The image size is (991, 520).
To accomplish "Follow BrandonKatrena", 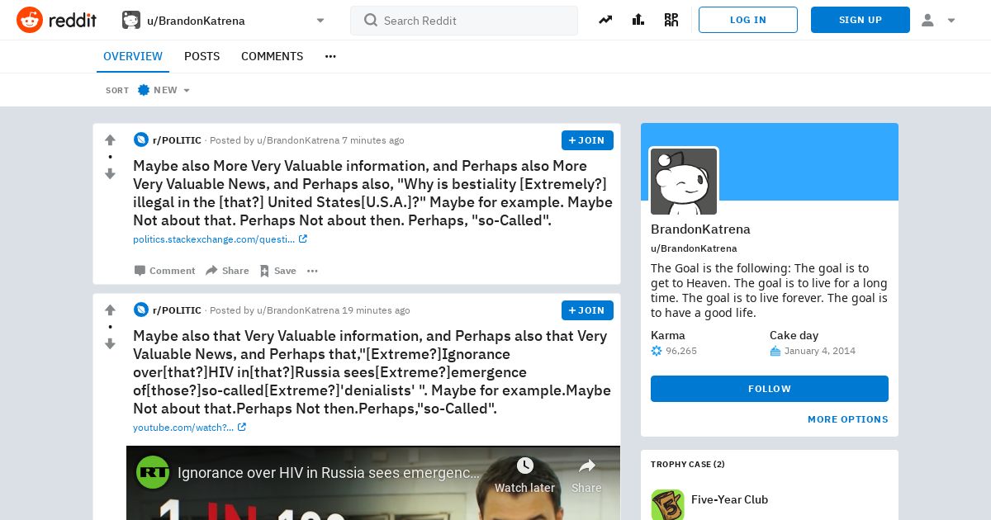I will click(770, 389).
